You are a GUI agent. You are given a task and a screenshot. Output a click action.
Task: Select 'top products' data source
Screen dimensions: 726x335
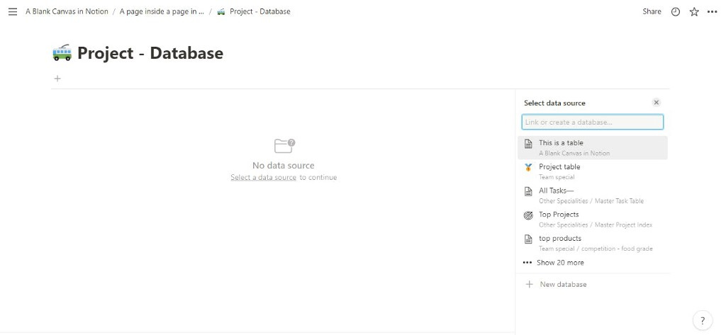592,243
